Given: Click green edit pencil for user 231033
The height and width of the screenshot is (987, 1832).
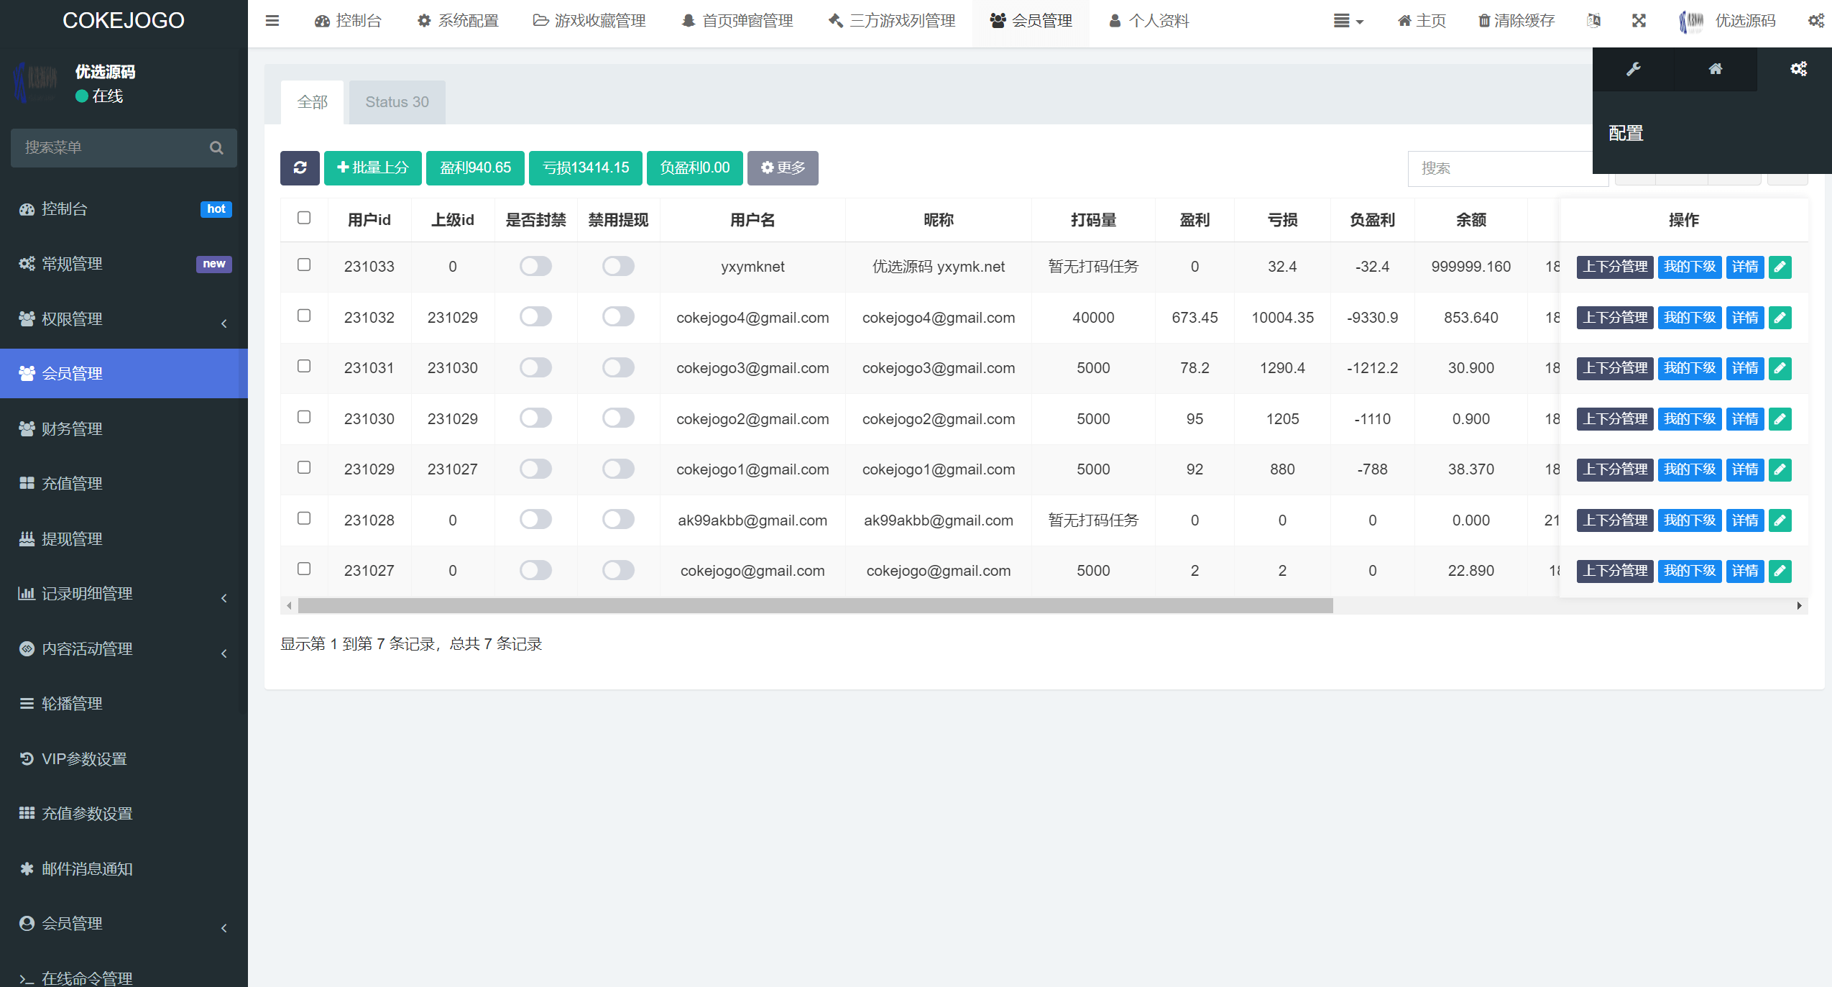Looking at the screenshot, I should click(x=1780, y=267).
